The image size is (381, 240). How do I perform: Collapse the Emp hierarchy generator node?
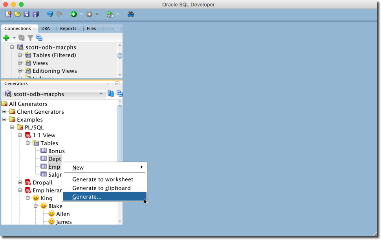pyautogui.click(x=20, y=190)
